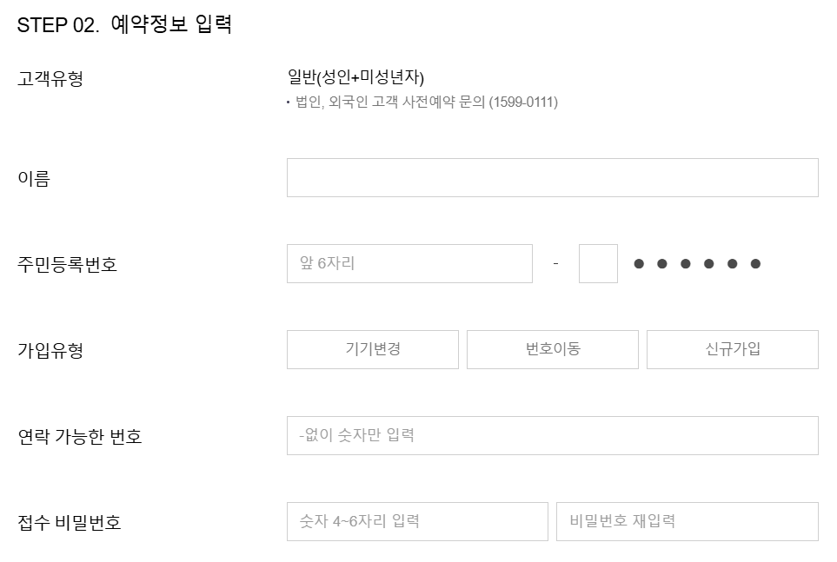Select the 신규가입 subscription type button

click(733, 350)
